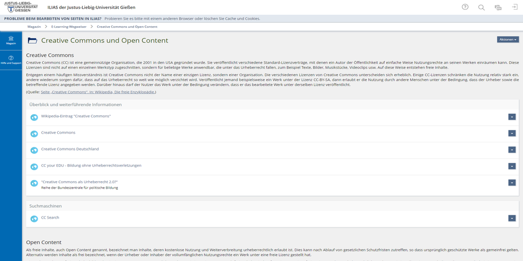This screenshot has width=523, height=261.
Task: Click the Creative Commons und Open Content heading
Action: 105,41
